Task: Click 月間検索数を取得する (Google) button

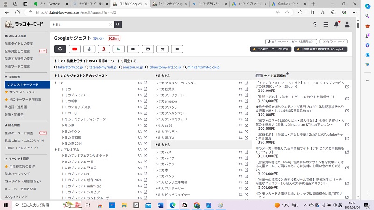Action: [x=321, y=49]
